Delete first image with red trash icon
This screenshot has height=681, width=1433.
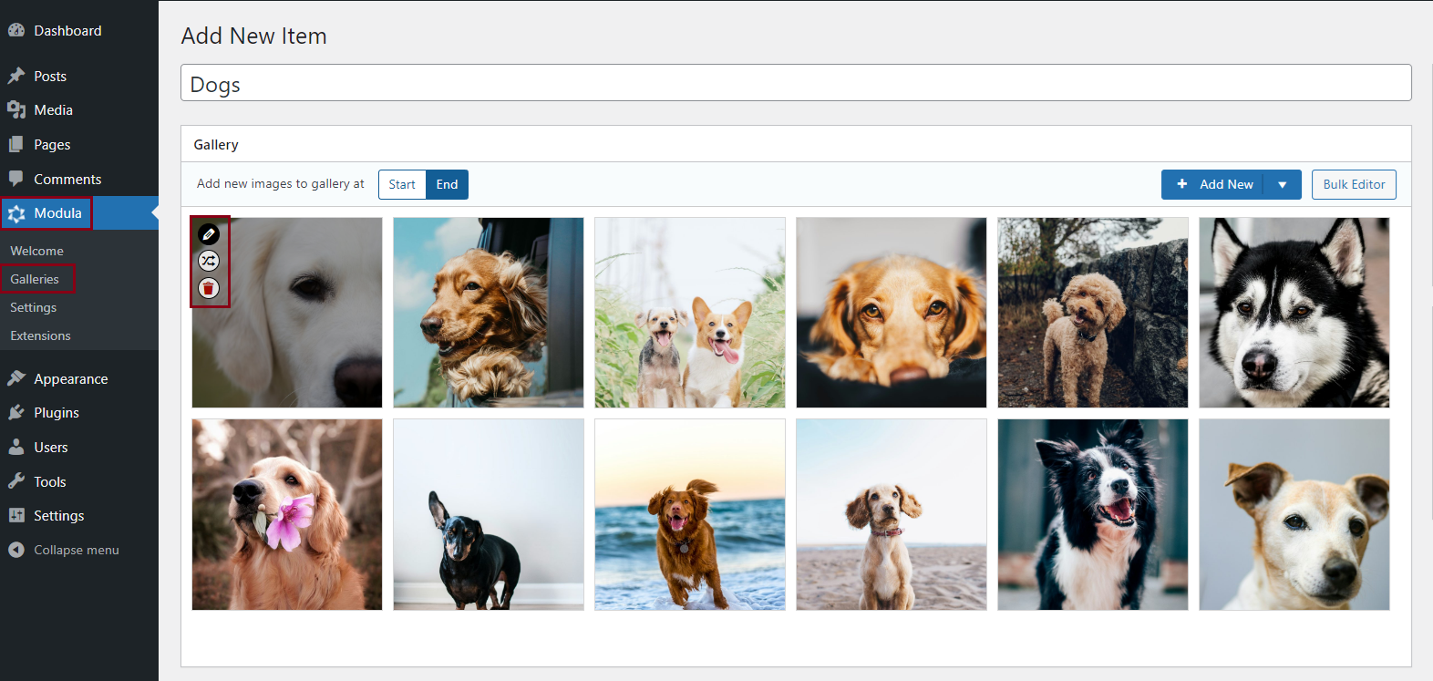pyautogui.click(x=209, y=288)
